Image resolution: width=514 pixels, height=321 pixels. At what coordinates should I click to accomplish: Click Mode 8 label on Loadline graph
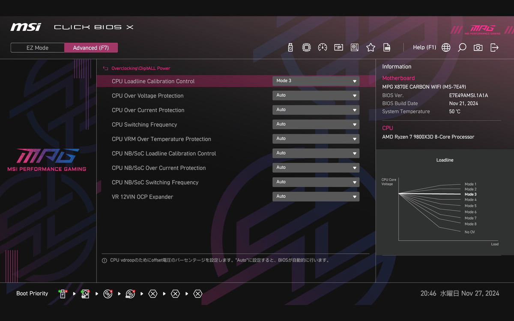tap(470, 224)
